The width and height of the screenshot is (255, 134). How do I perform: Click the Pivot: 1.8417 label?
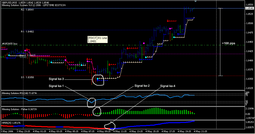(x=27, y=56)
